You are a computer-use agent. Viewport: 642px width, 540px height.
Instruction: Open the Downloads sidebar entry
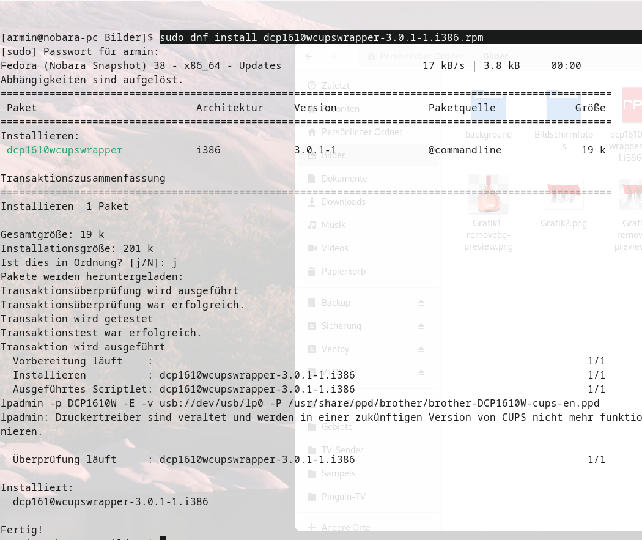[x=343, y=202]
